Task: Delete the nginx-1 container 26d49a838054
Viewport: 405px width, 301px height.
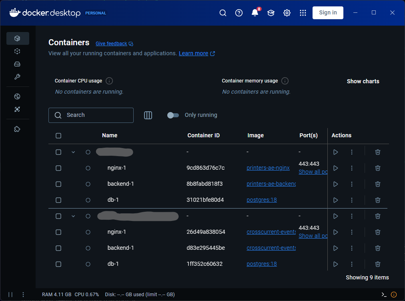Action: (x=378, y=232)
